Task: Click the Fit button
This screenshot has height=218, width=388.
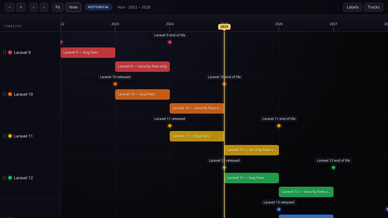Action: pos(58,7)
